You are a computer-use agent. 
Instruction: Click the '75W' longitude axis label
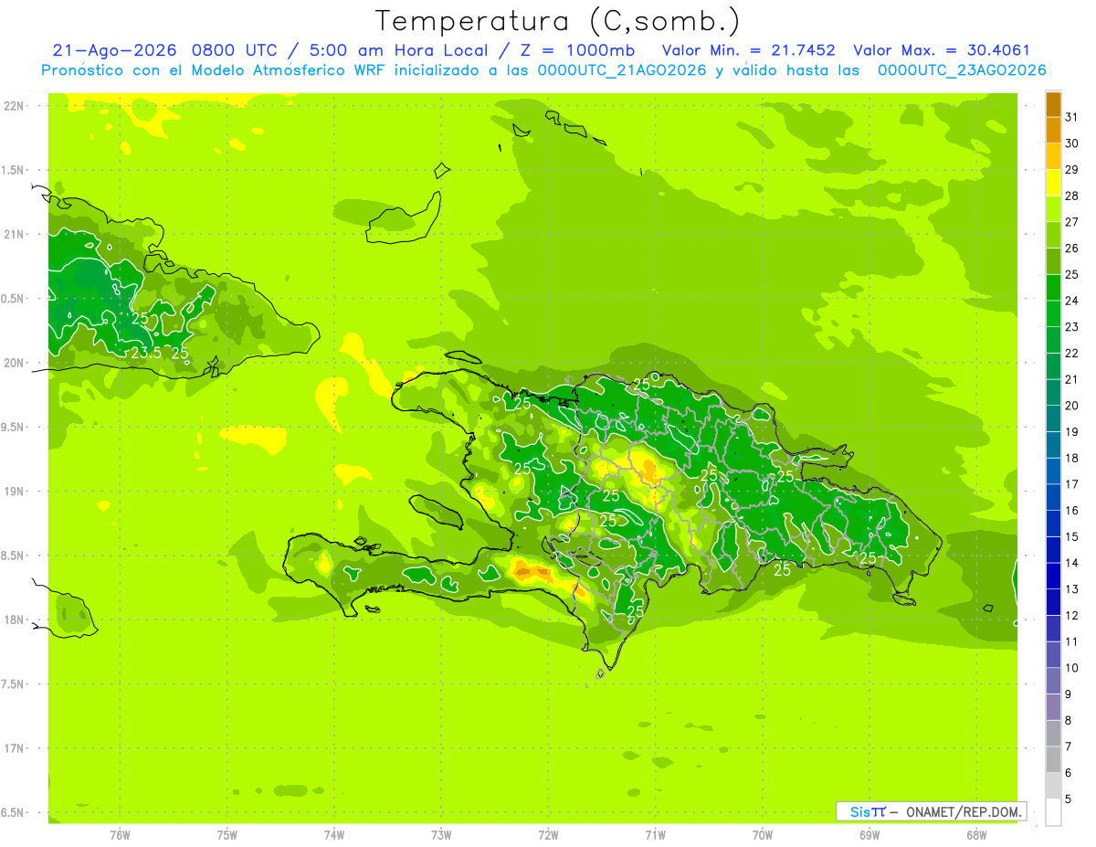click(x=227, y=834)
